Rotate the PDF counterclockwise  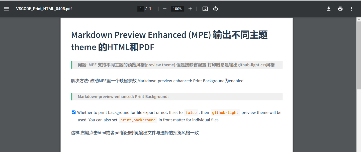point(215,9)
